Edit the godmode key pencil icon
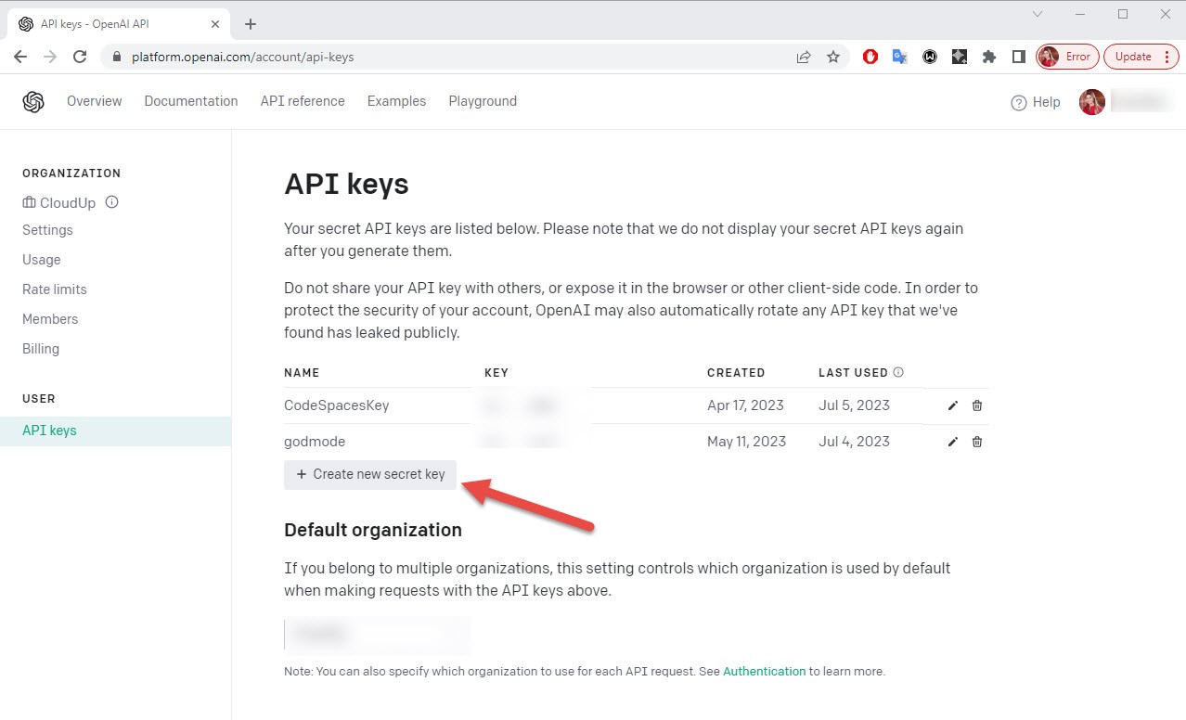The image size is (1186, 720). click(x=953, y=442)
